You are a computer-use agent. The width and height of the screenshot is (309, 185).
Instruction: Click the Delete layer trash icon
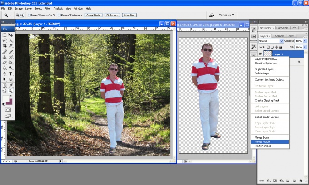click(x=301, y=180)
